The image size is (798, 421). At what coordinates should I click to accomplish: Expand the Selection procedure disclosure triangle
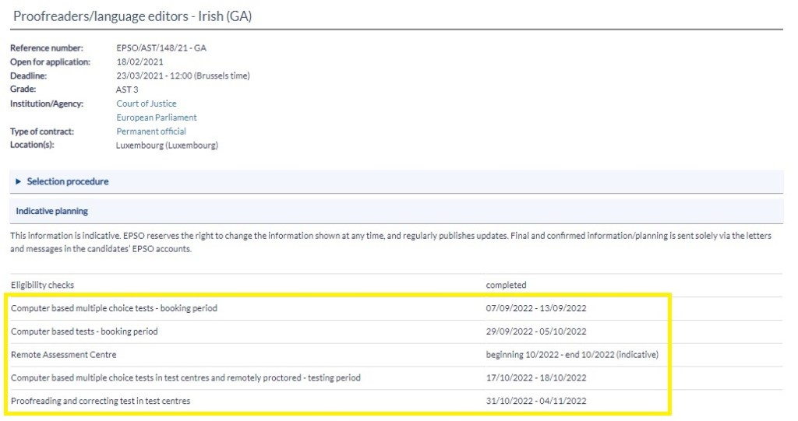tap(19, 181)
